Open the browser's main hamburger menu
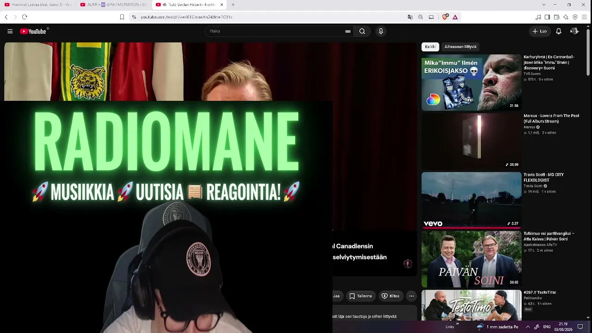Image resolution: width=592 pixels, height=333 pixels. pos(585,17)
